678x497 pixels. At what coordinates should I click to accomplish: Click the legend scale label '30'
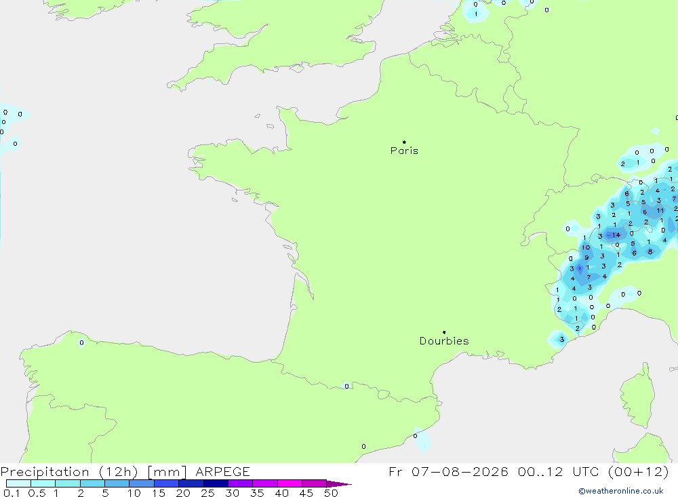tap(233, 493)
